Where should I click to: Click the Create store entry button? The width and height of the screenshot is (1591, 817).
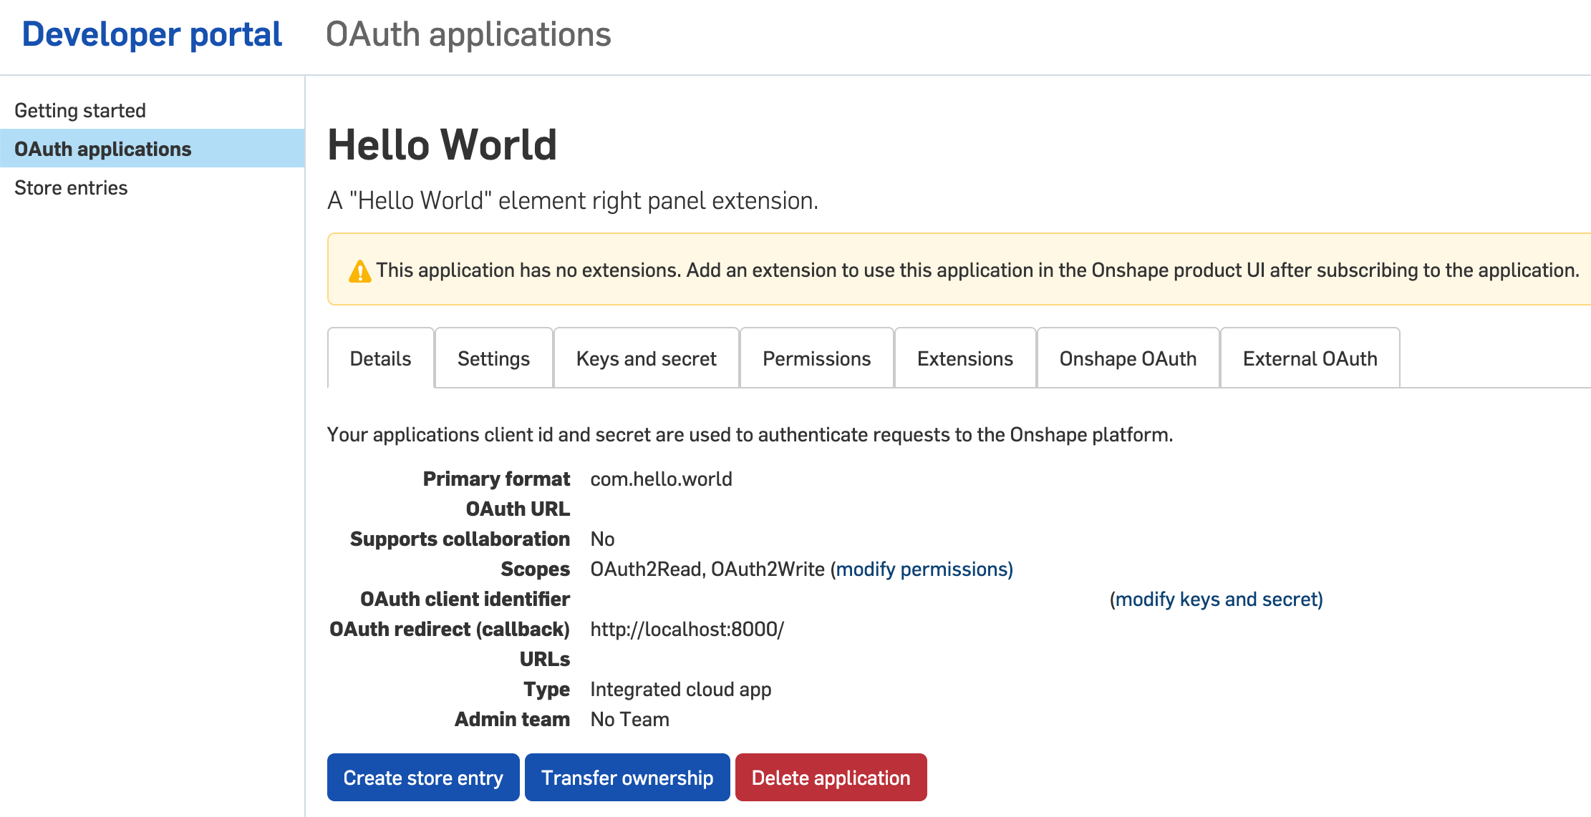click(423, 778)
